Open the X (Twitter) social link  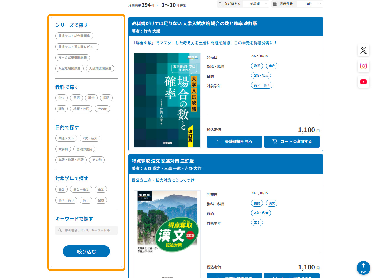[x=363, y=50]
